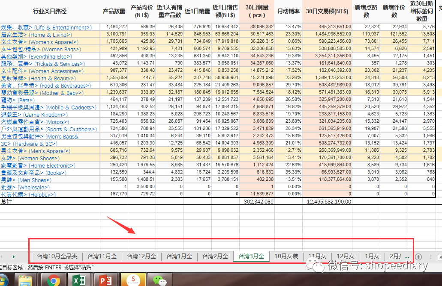The width and height of the screenshot is (442, 286).
Task: Select the 新增点赞数 header cell
Action: [x=366, y=11]
